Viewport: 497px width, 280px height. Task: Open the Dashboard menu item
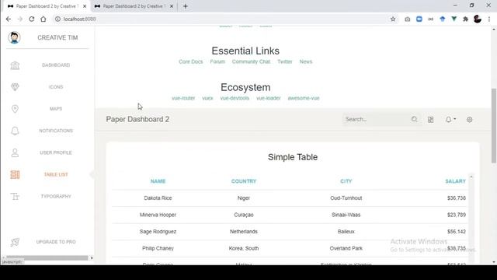[x=56, y=65]
